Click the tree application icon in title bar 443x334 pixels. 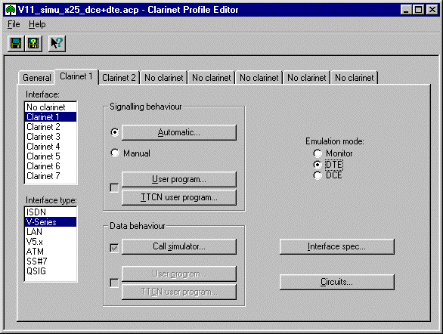click(x=11, y=10)
